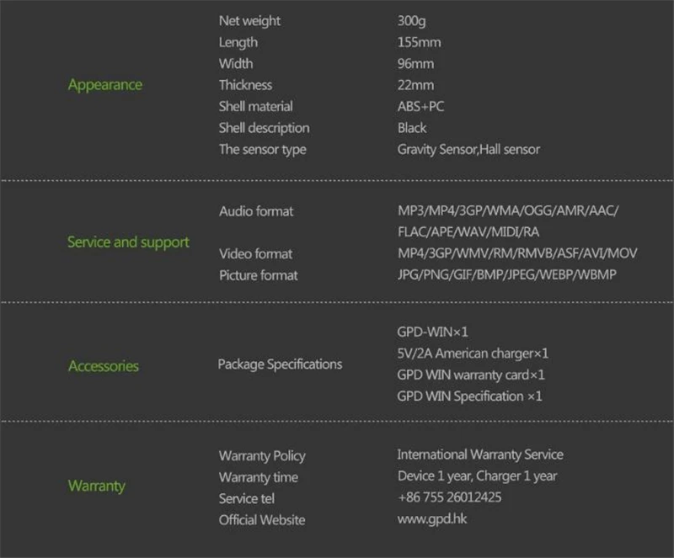Click the Shell material label

pos(255,106)
